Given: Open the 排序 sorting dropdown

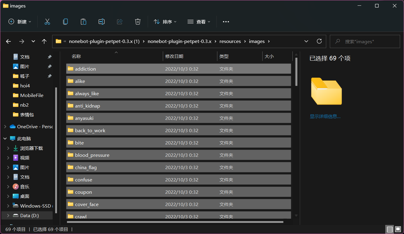Looking at the screenshot, I should tap(165, 21).
